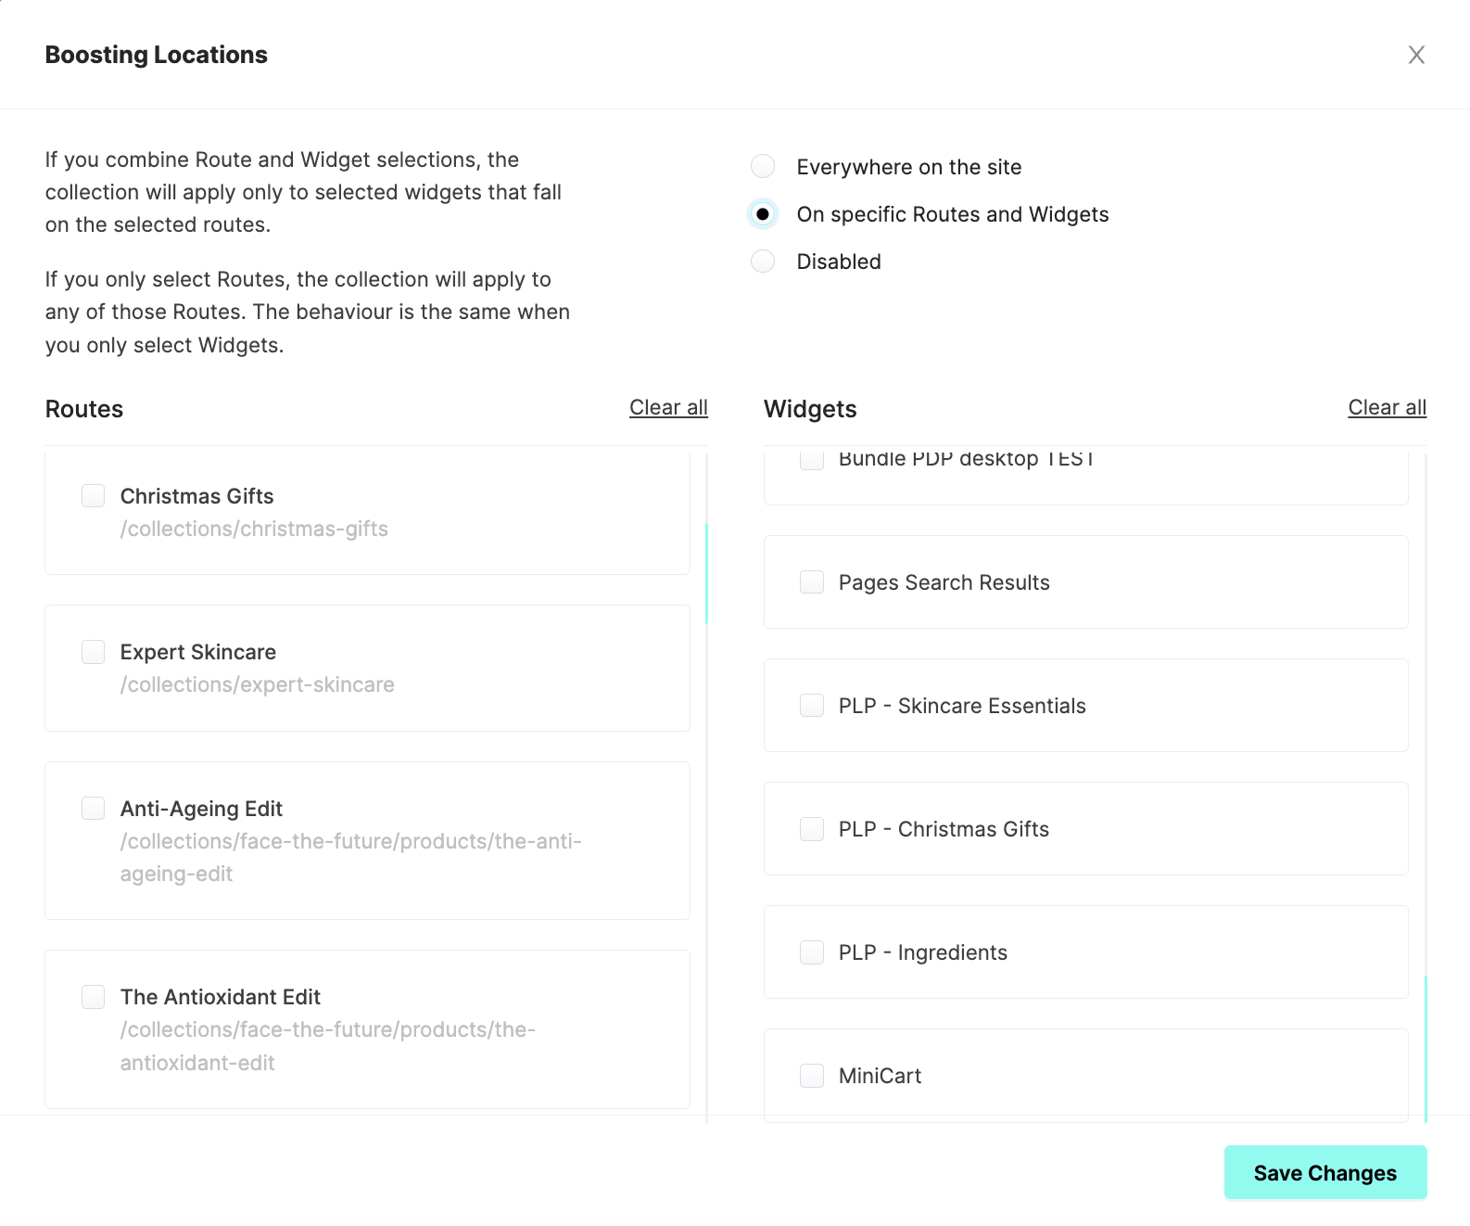Check the PLP - Ingredients widget
The width and height of the screenshot is (1470, 1226).
tap(812, 952)
